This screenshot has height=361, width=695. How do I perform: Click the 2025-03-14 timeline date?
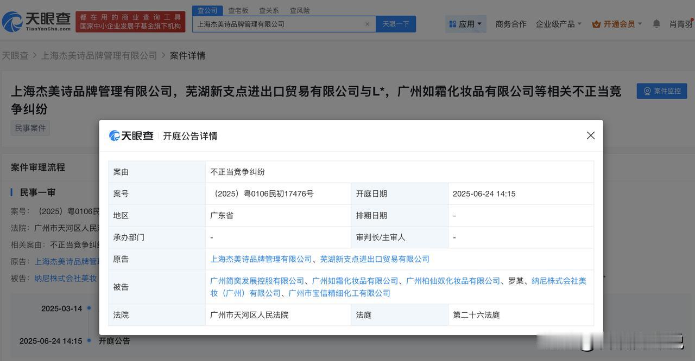[61, 308]
